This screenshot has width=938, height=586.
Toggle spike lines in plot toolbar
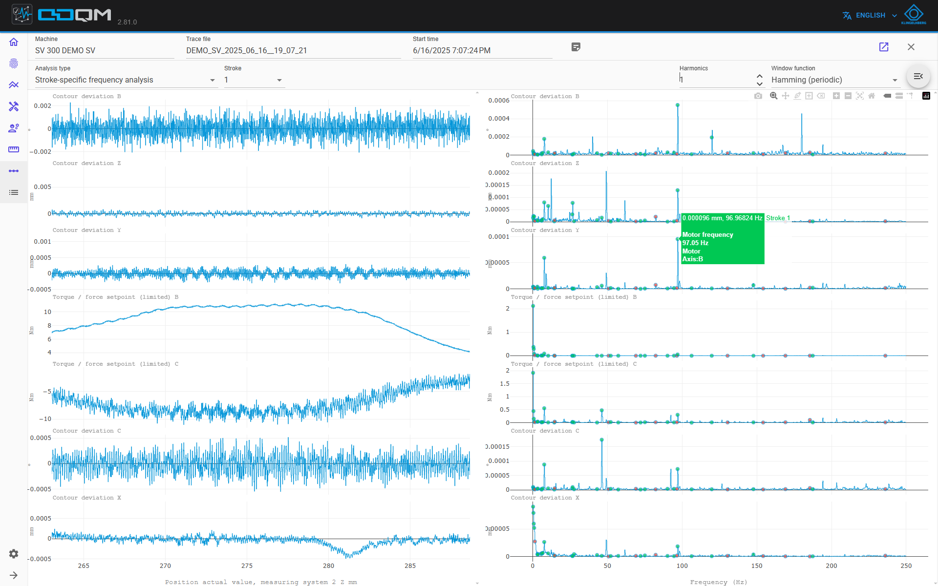click(910, 96)
